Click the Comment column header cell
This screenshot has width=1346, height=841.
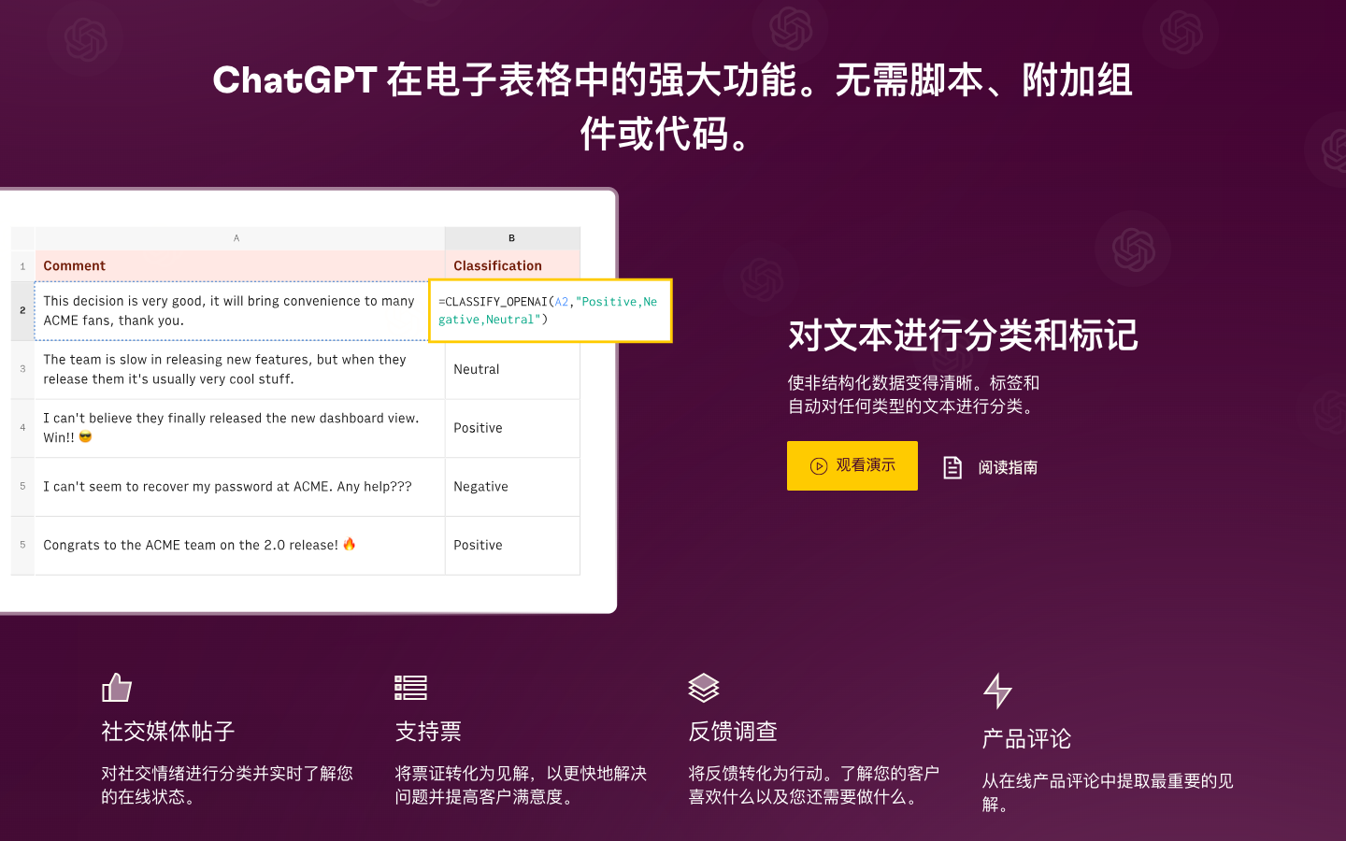point(239,265)
